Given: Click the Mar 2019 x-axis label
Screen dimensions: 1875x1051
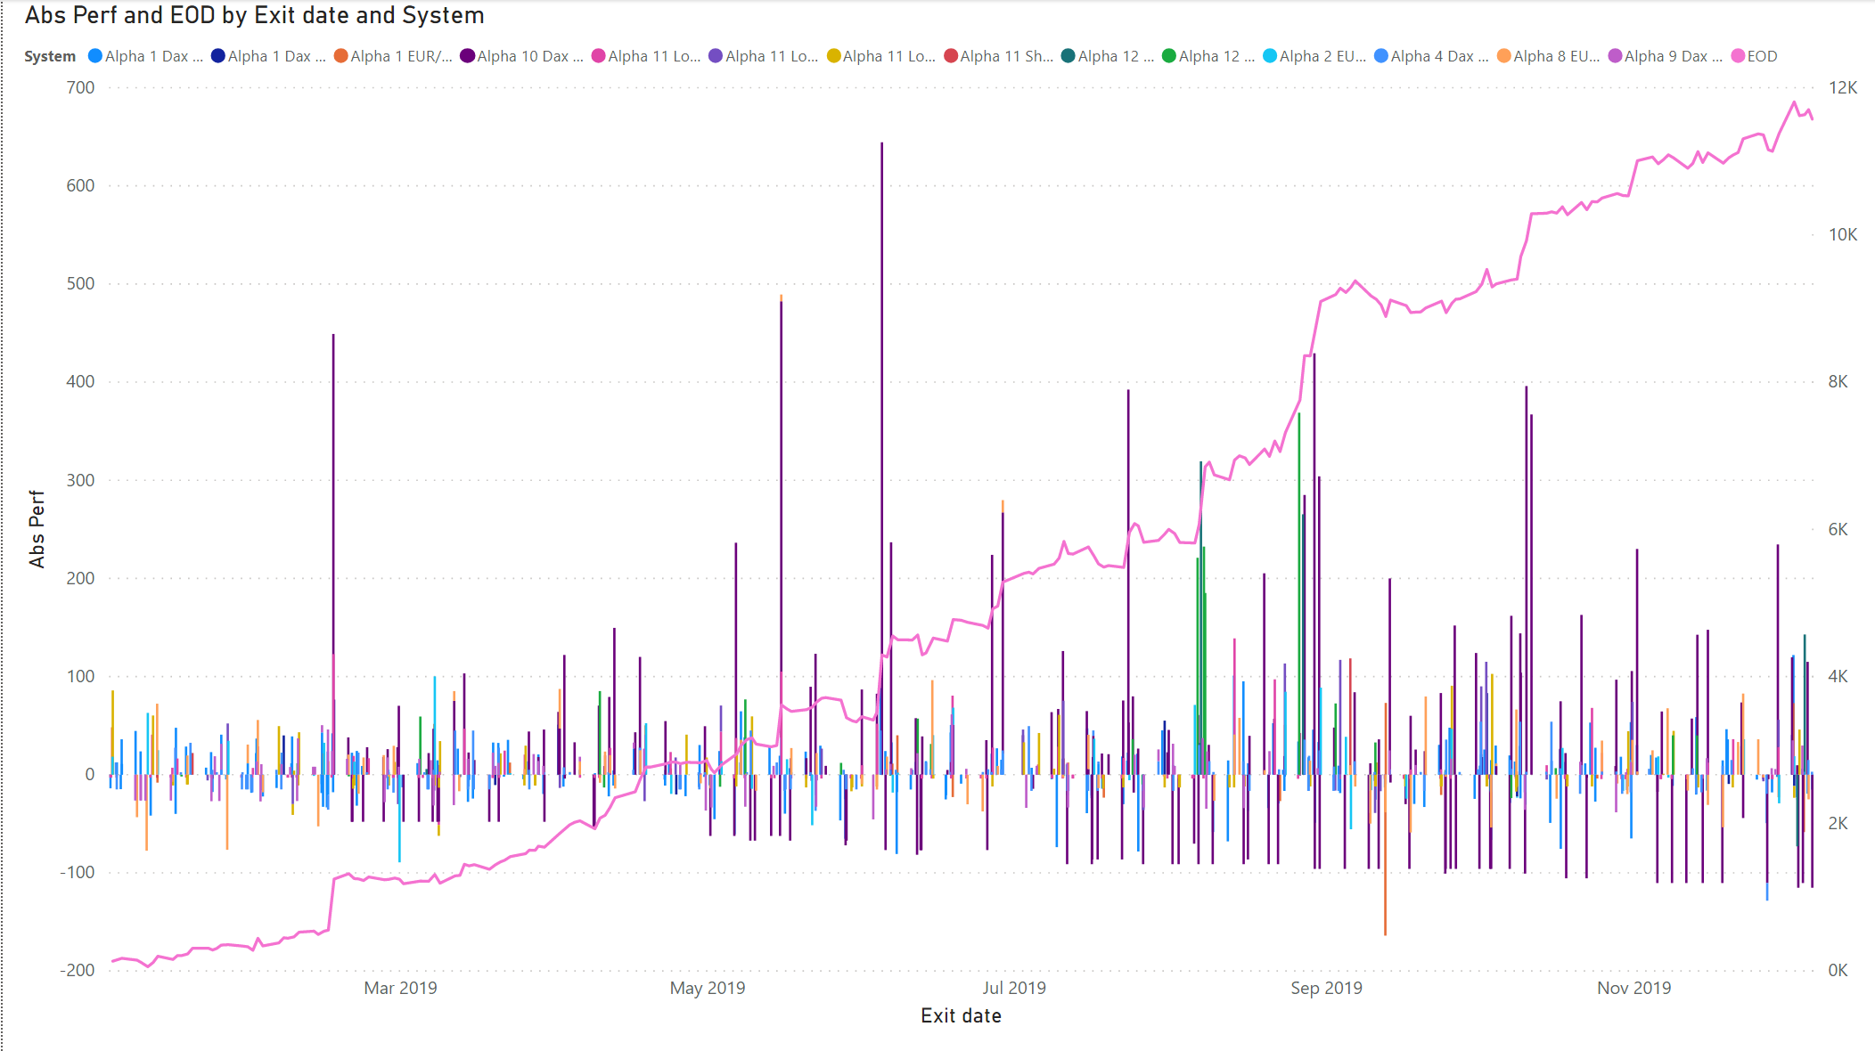Looking at the screenshot, I should 400,988.
